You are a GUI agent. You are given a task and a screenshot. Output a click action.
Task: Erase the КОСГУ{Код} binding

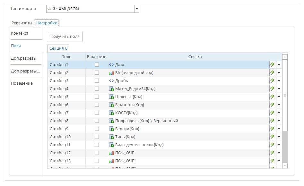(x=272, y=113)
